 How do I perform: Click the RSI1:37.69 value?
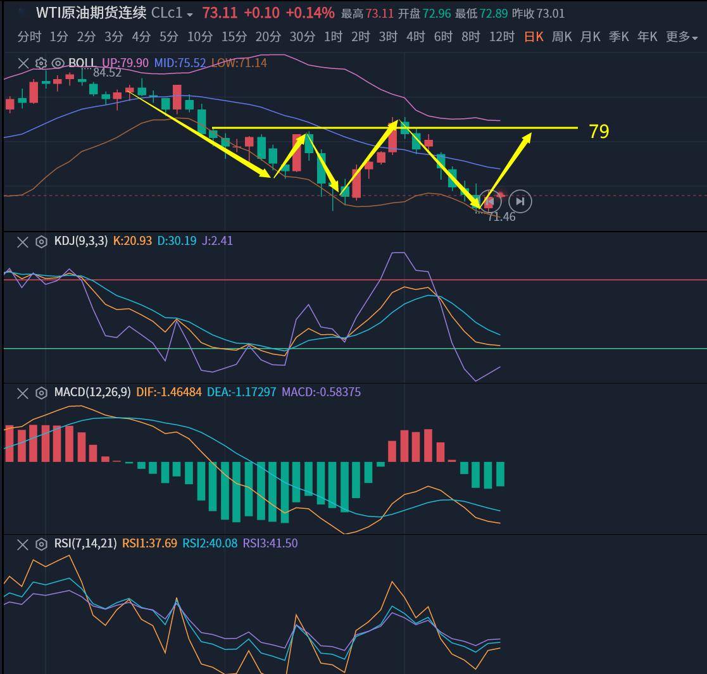coord(150,543)
